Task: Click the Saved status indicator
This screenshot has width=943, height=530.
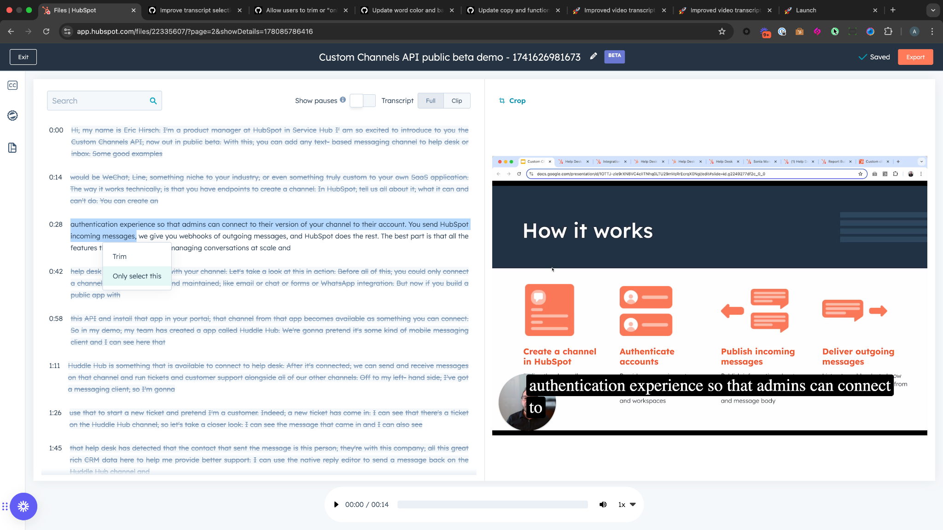Action: [x=874, y=57]
